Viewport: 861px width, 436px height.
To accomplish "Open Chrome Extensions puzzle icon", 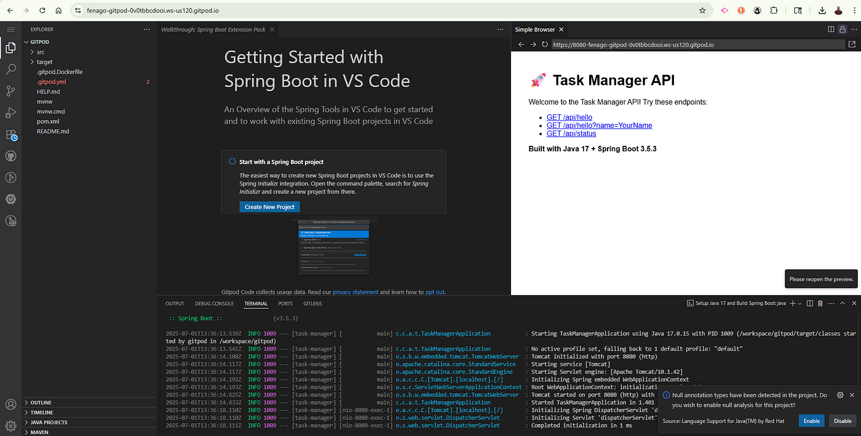I will [774, 10].
